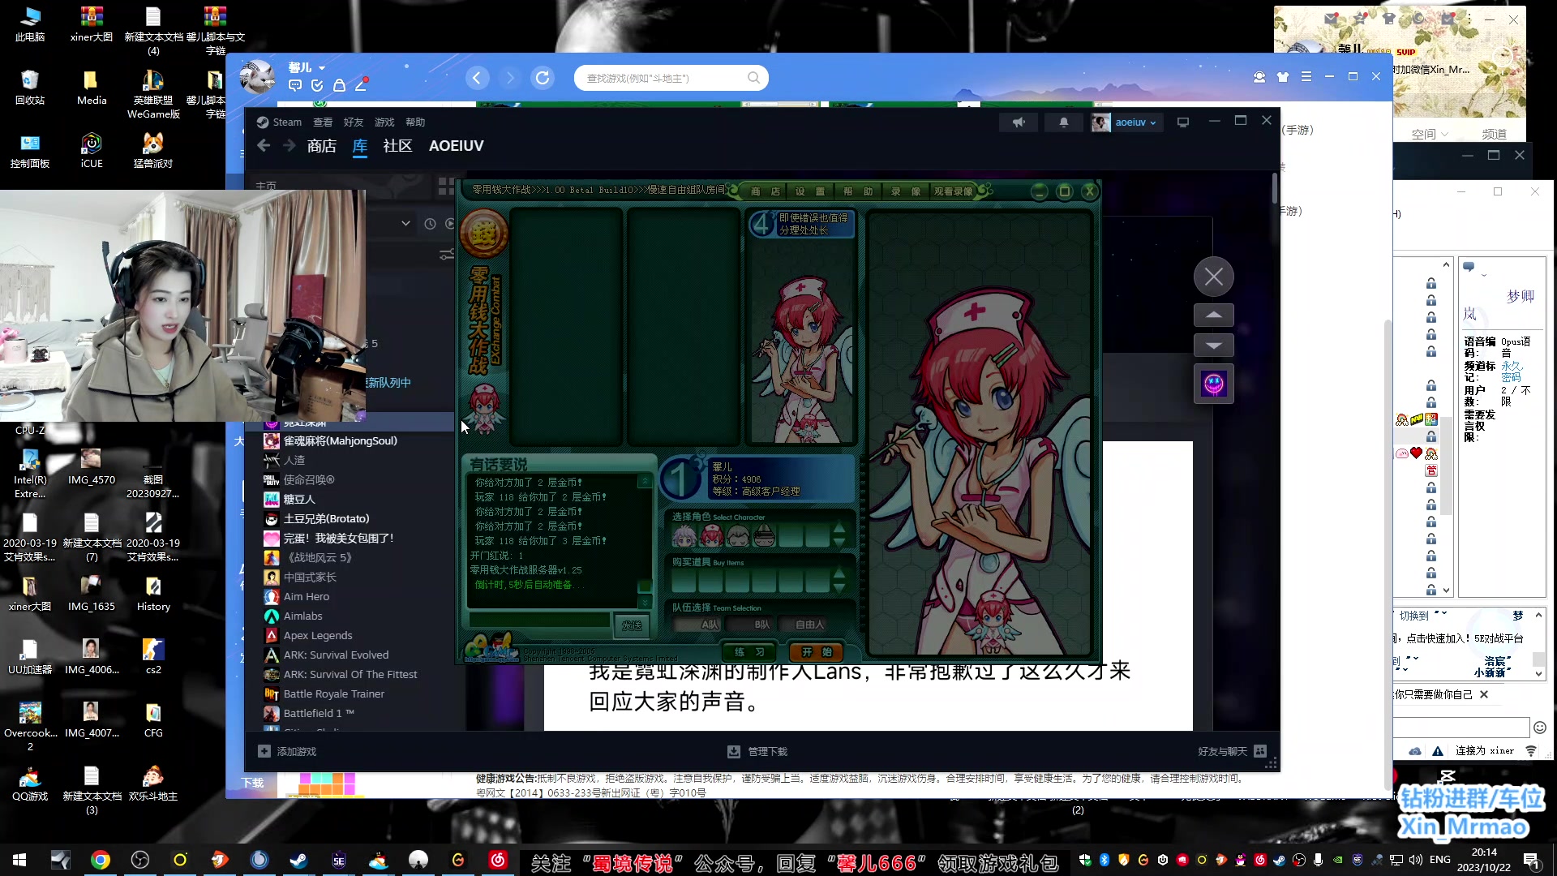Click Steam back navigation arrow
Image resolution: width=1557 pixels, height=876 pixels.
[263, 146]
